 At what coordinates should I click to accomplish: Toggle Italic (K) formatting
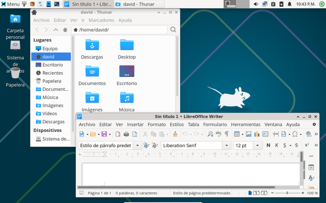[277, 145]
